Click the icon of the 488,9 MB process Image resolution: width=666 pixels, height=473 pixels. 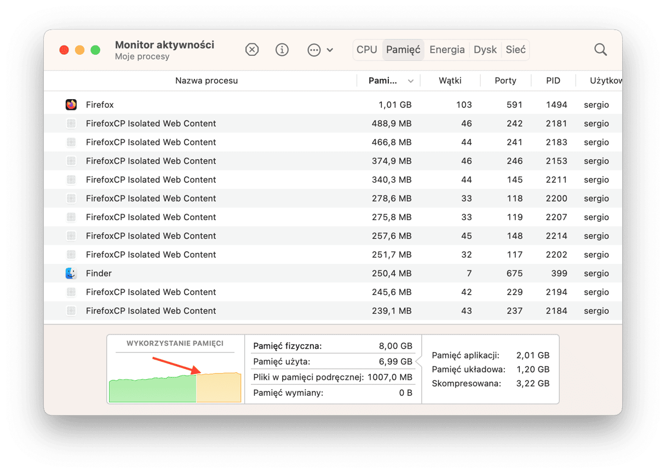tap(71, 123)
